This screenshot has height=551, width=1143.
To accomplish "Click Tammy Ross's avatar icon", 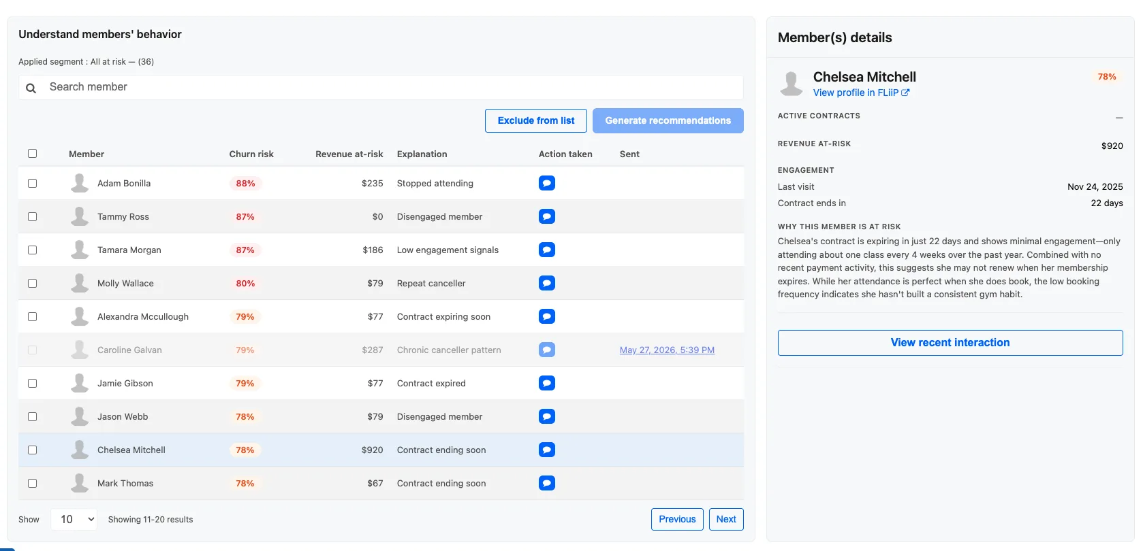I will click(80, 216).
